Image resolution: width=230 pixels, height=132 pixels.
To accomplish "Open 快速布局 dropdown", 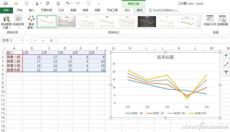I will [18, 22].
